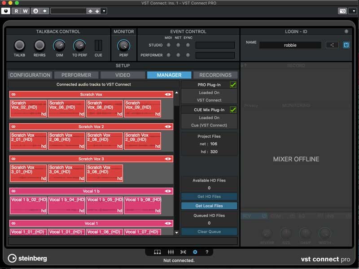
Task: Click the track list scroll up arrow
Action: [176, 93]
